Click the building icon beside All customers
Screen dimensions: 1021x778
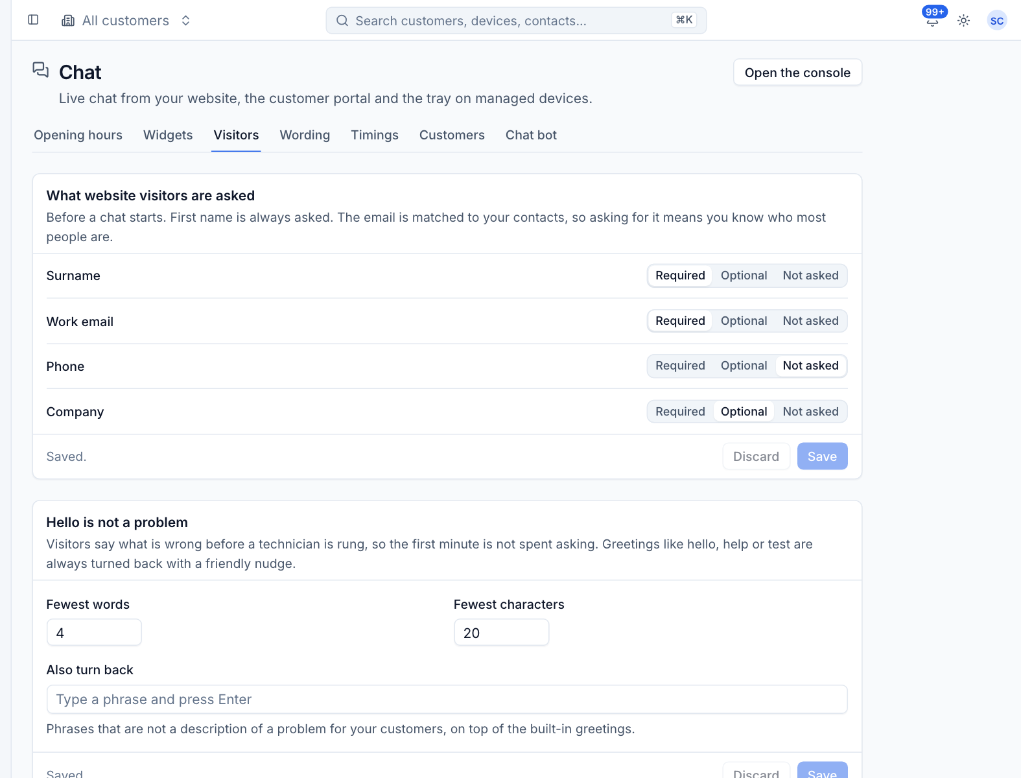68,21
